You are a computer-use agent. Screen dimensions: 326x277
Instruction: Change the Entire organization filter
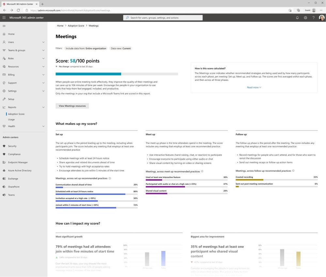pos(85,48)
